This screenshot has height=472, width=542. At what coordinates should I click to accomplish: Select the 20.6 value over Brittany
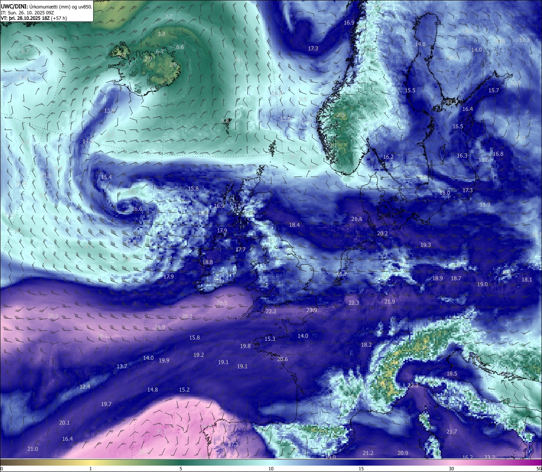[x=282, y=359]
